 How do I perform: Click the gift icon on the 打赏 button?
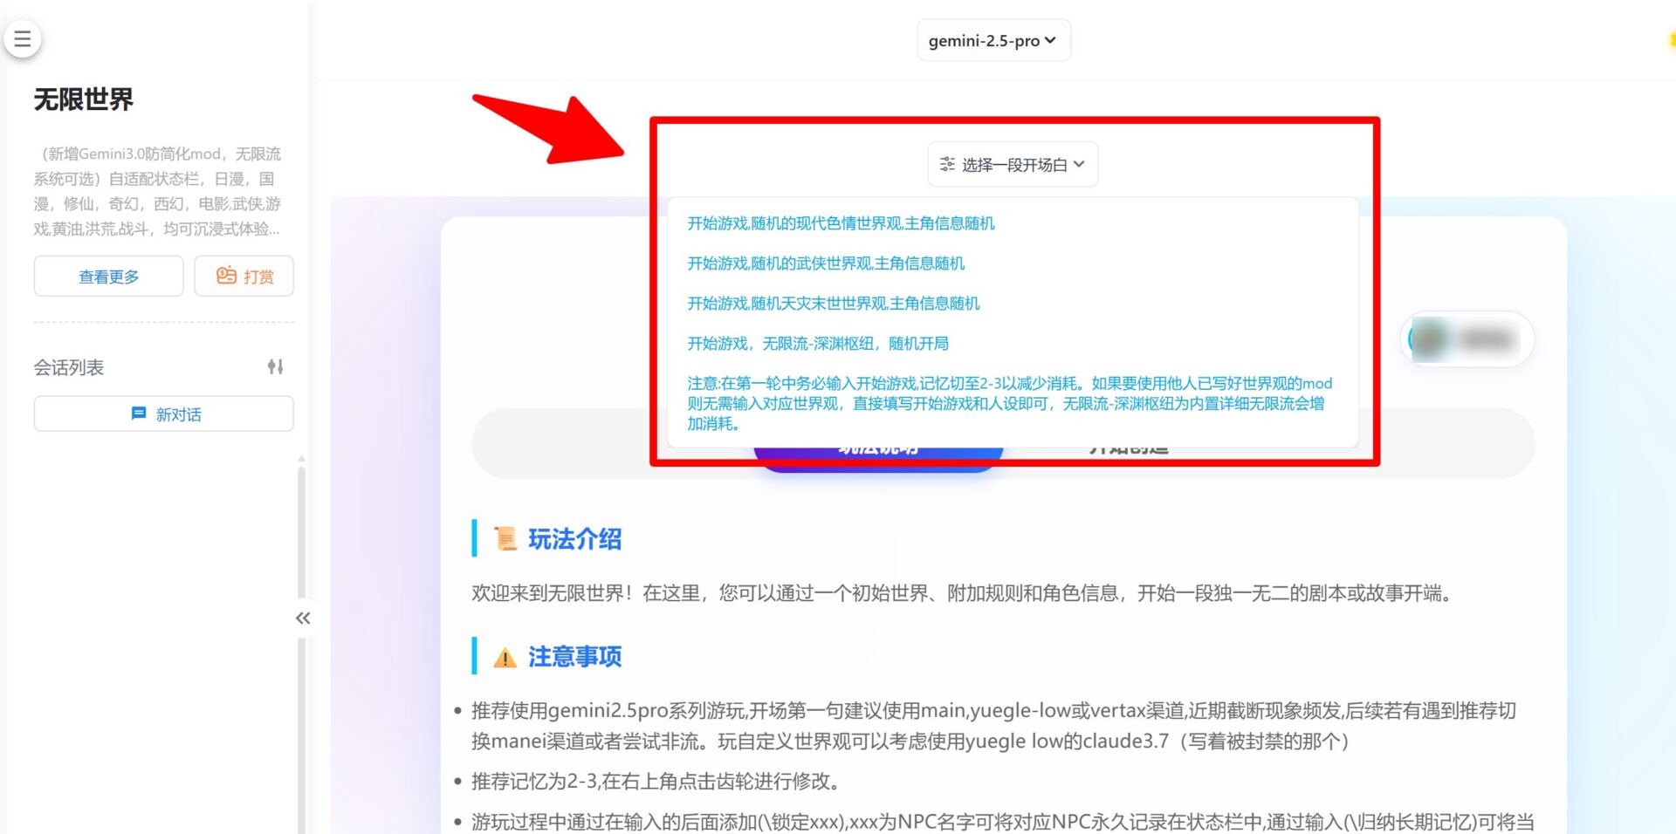(x=225, y=276)
